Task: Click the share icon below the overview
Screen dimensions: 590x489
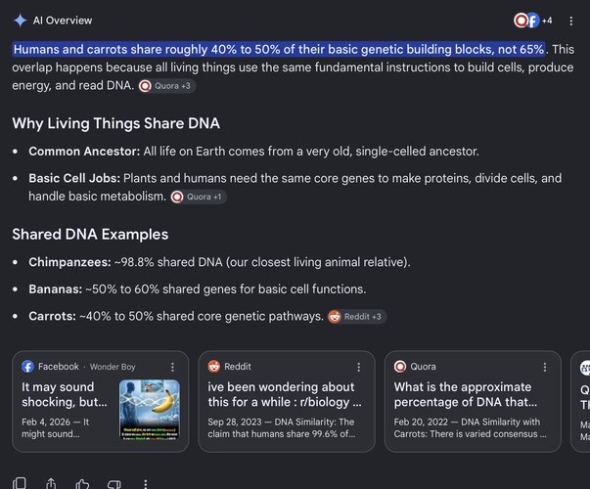Action: [x=51, y=483]
